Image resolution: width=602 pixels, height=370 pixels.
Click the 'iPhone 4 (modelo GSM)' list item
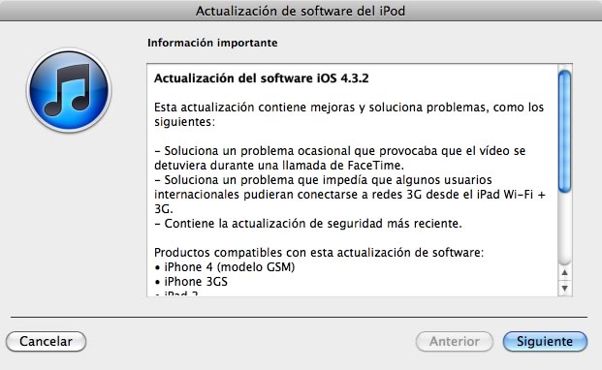(225, 267)
